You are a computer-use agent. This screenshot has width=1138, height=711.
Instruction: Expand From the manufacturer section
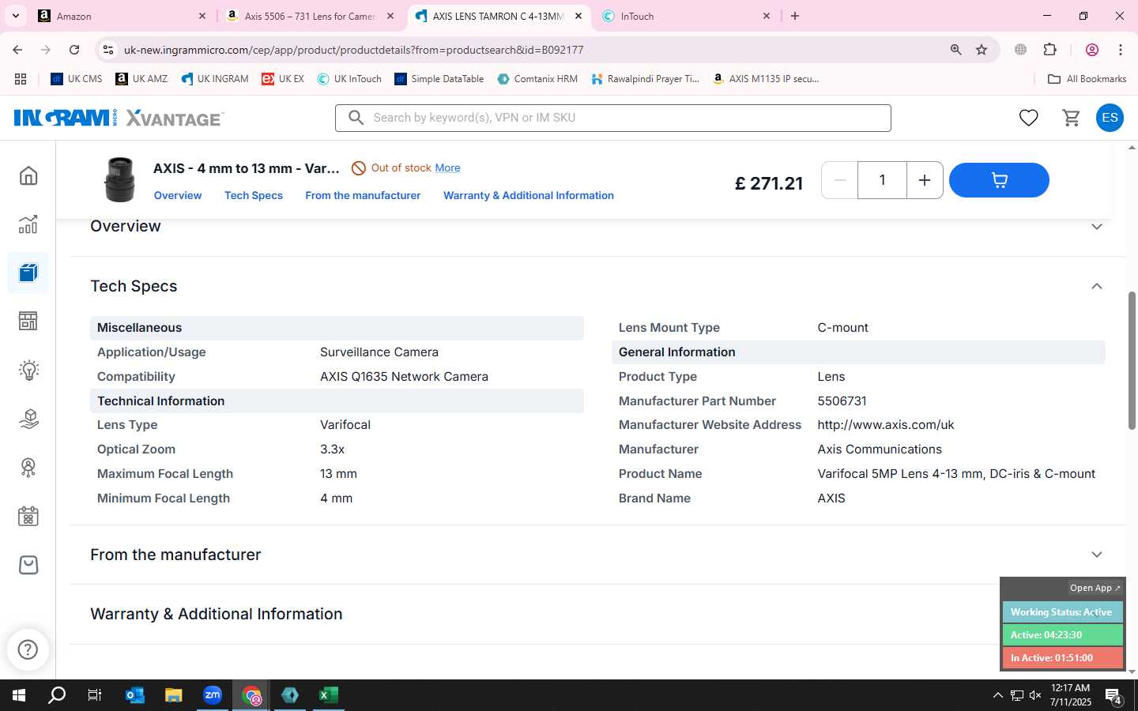(1096, 555)
